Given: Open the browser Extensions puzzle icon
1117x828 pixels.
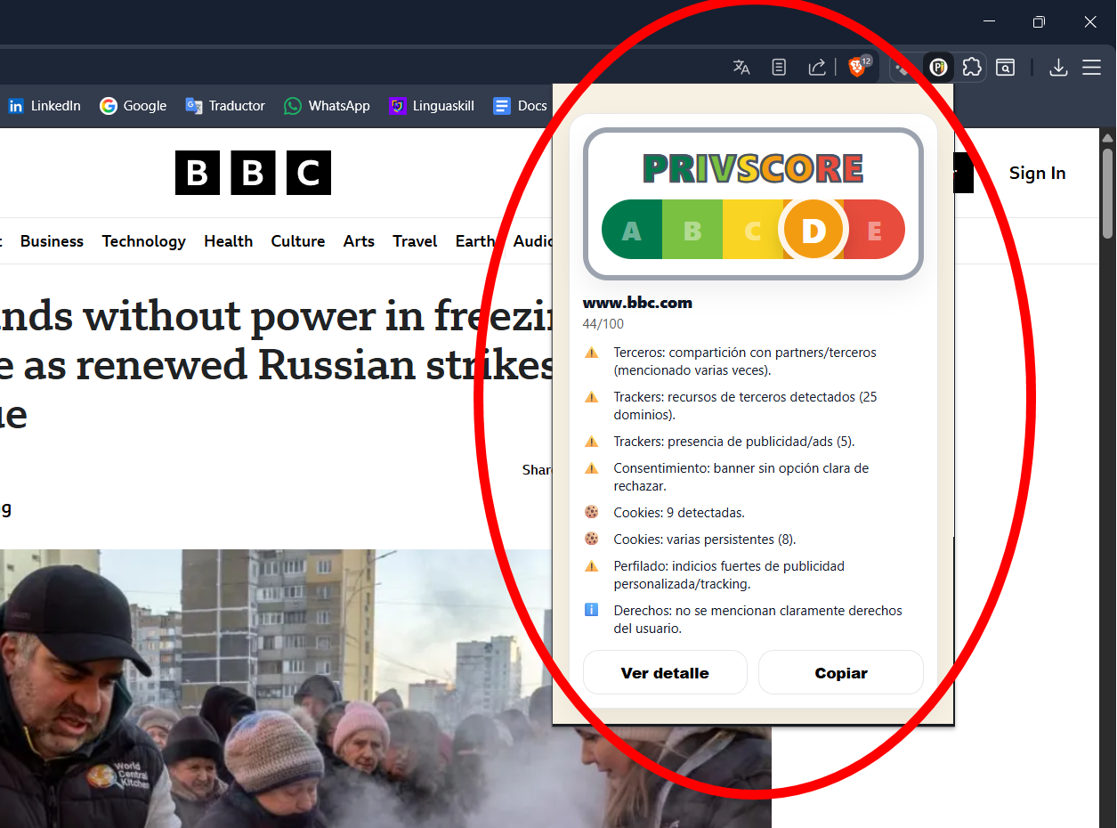Looking at the screenshot, I should pyautogui.click(x=972, y=67).
